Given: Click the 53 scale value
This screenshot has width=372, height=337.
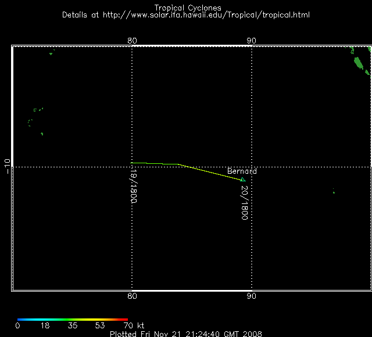Looking at the screenshot, I should (100, 325).
